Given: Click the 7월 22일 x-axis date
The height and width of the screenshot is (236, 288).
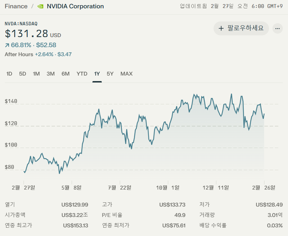Looking at the screenshot, I should [x=119, y=188].
